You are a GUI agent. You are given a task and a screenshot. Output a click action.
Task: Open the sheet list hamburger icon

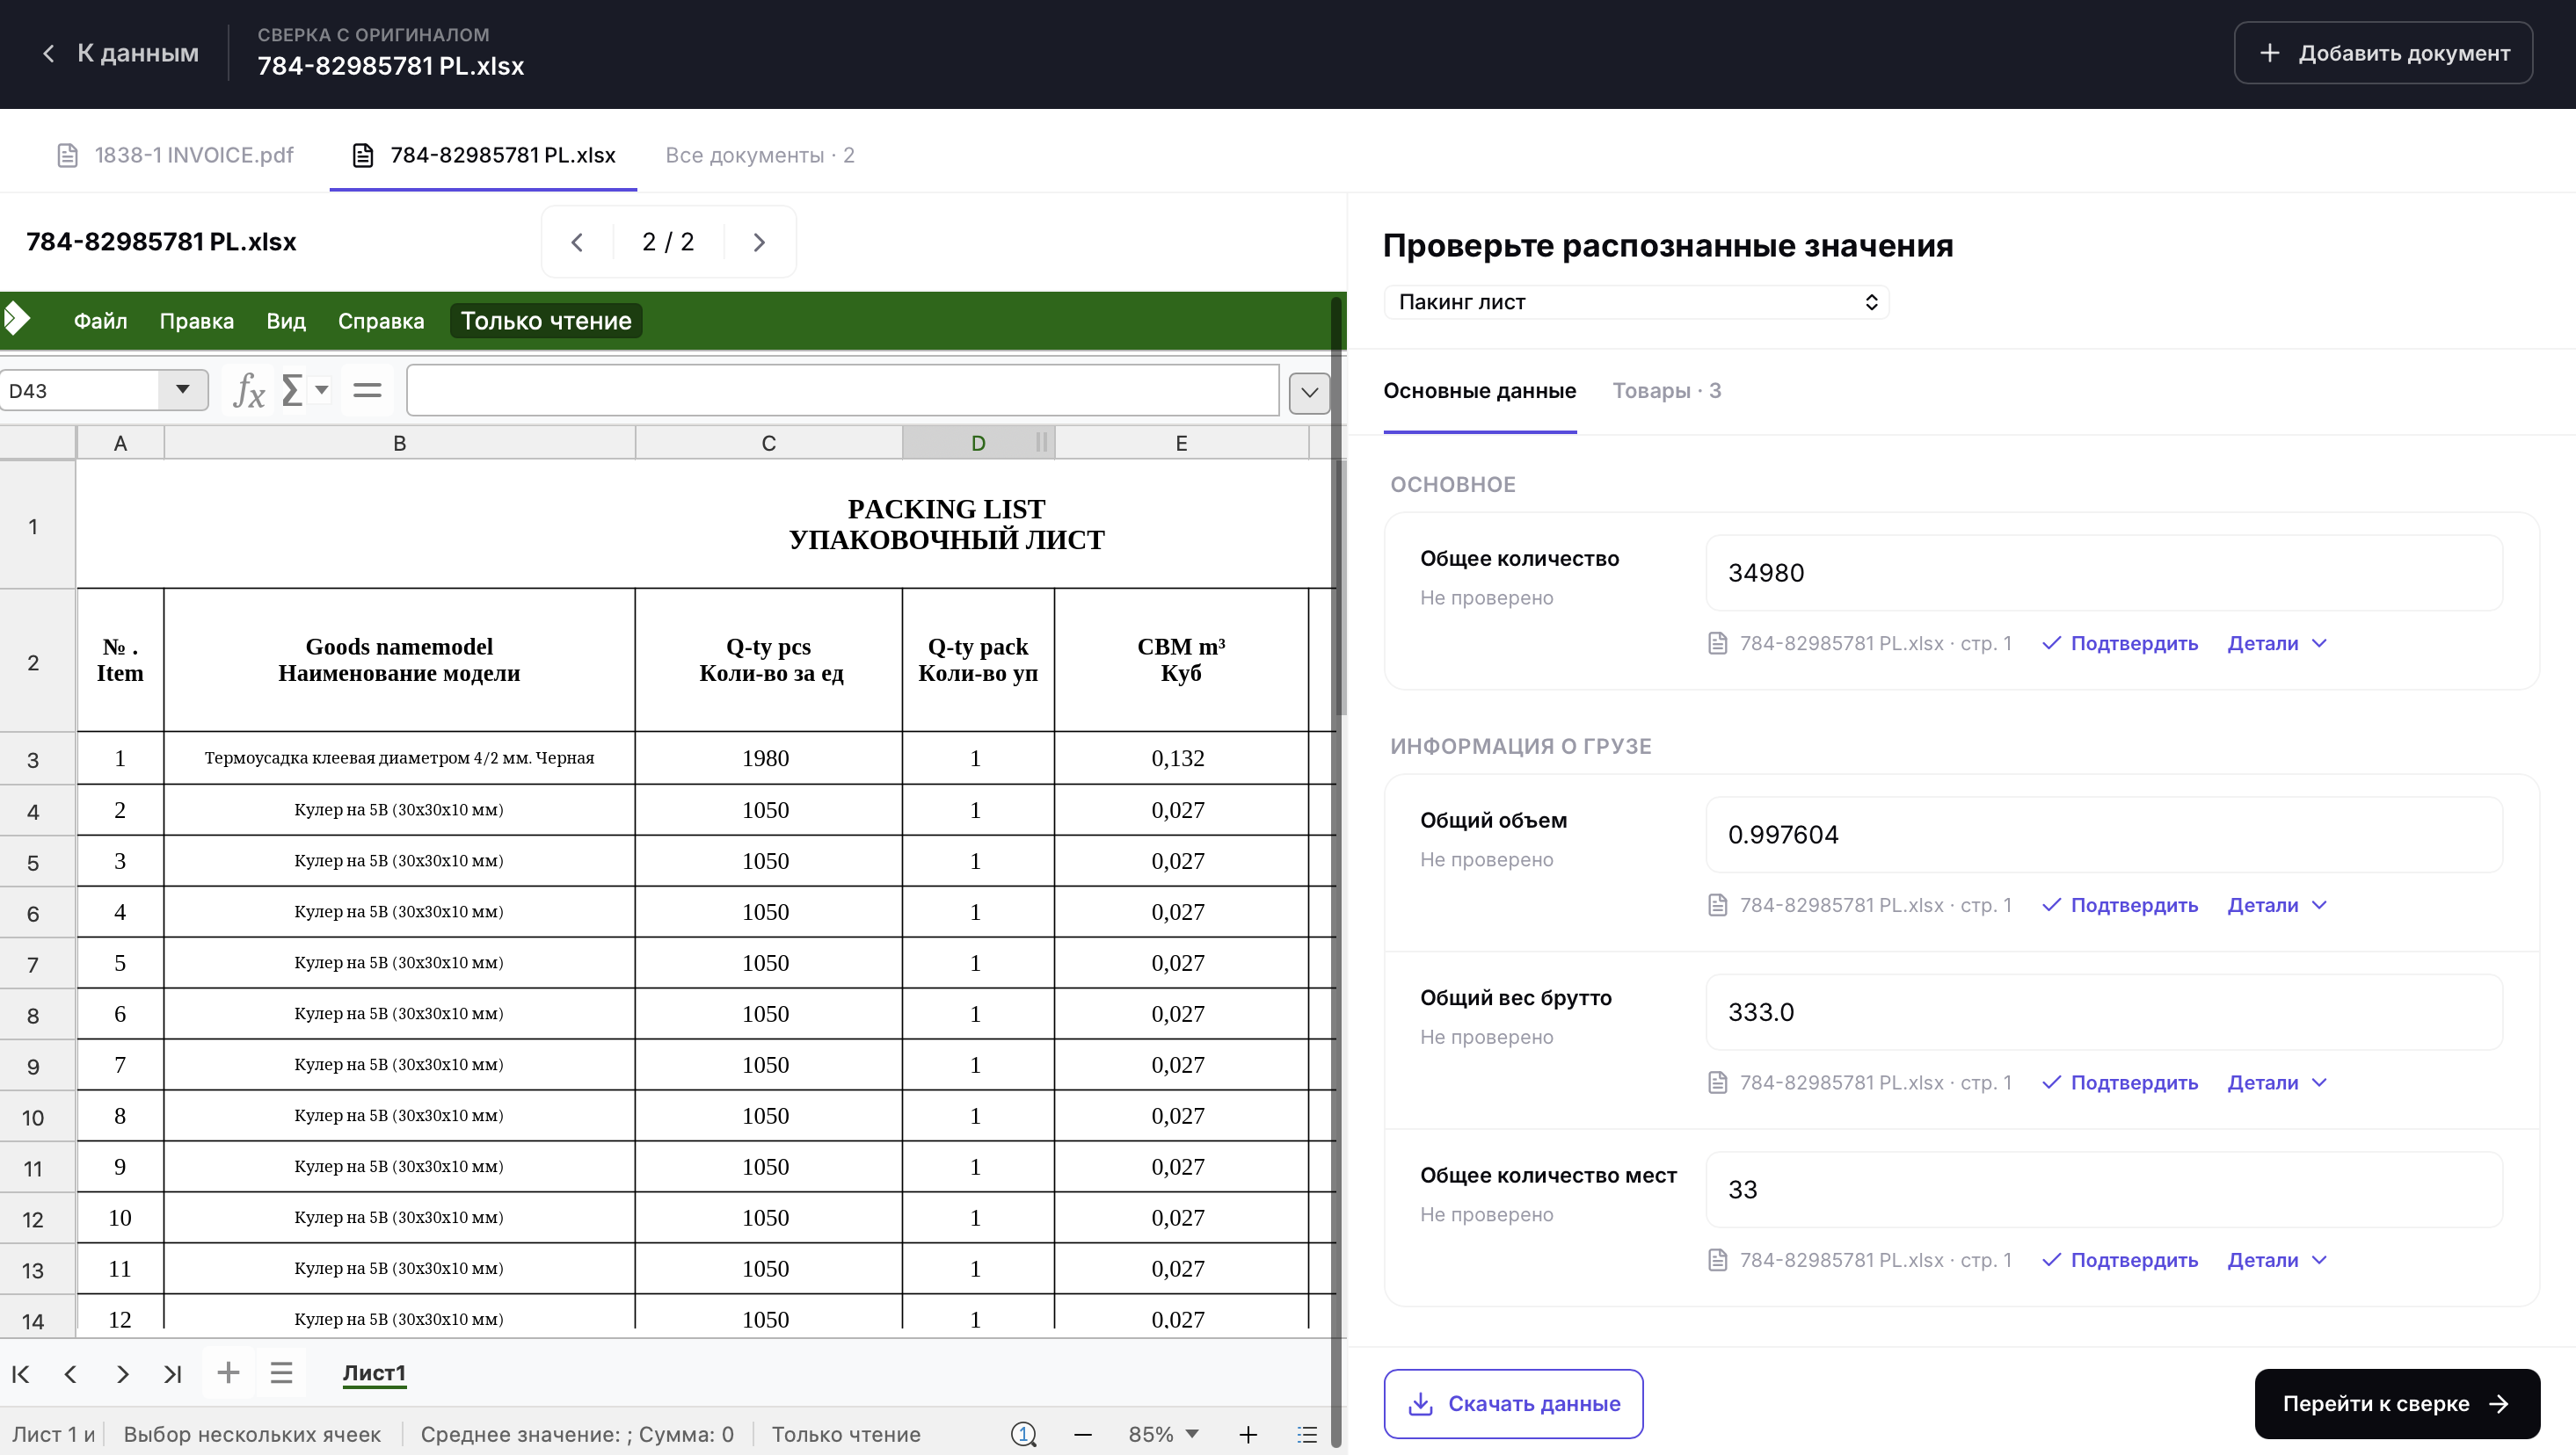(281, 1373)
